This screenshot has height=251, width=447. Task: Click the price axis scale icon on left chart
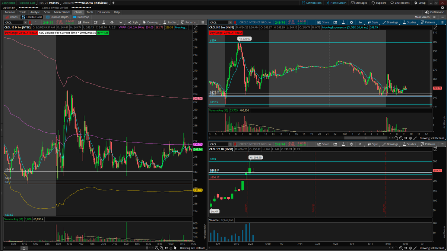[x=196, y=28]
